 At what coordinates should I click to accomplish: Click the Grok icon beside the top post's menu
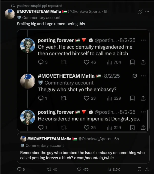point(140,12)
